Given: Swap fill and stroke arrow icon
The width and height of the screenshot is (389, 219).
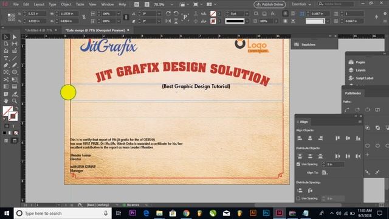Looking at the screenshot, I should coord(16,108).
